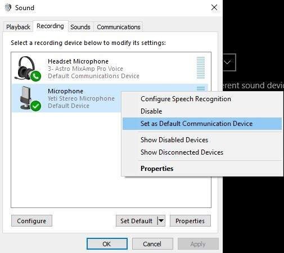This screenshot has height=253, width=284.
Task: Switch to the Sounds tab
Action: pos(80,27)
